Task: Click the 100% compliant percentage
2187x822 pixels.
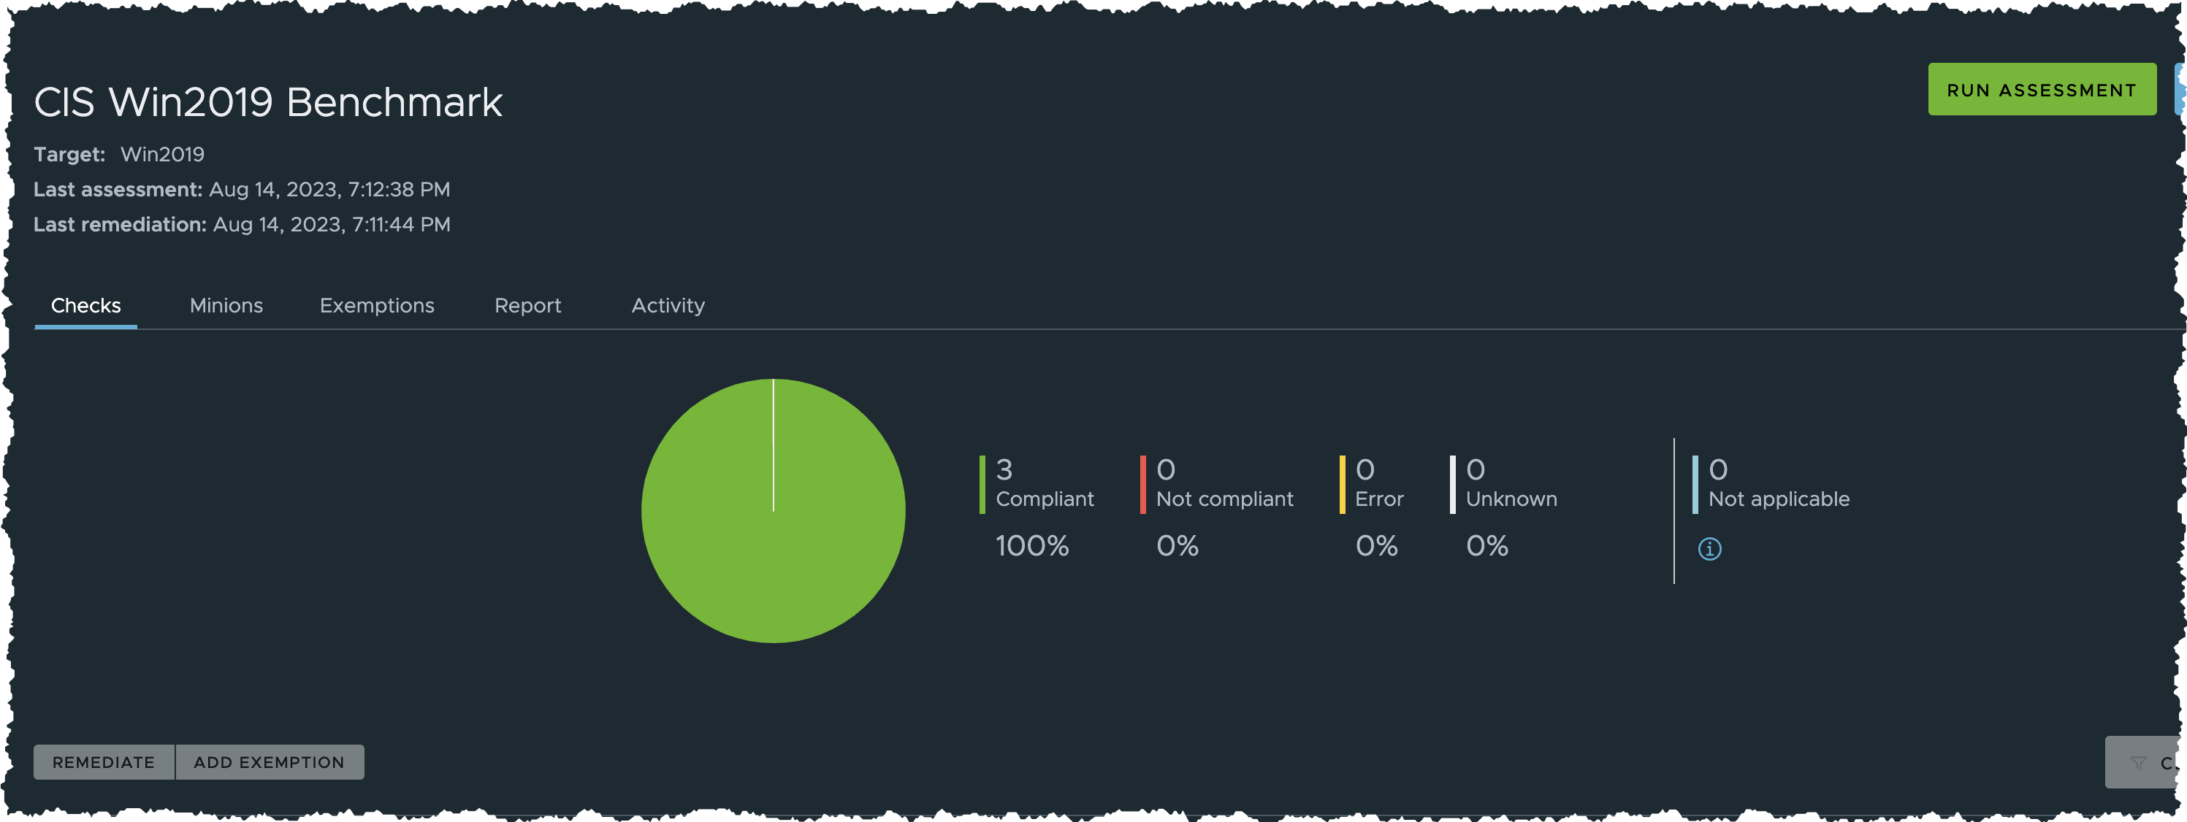Action: click(1031, 545)
